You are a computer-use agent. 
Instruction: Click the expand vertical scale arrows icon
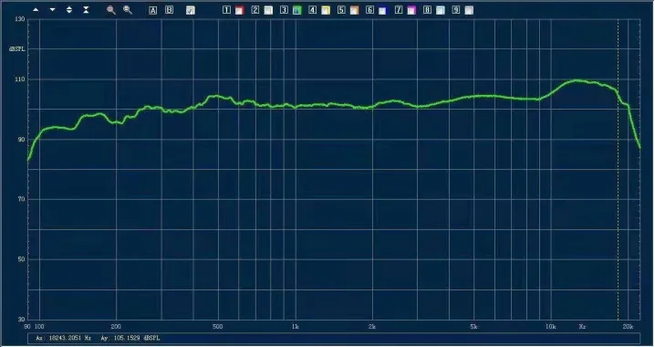pyautogui.click(x=69, y=10)
